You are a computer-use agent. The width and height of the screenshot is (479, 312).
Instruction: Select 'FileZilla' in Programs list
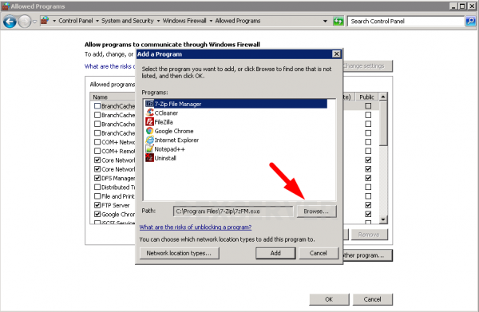pyautogui.click(x=164, y=122)
